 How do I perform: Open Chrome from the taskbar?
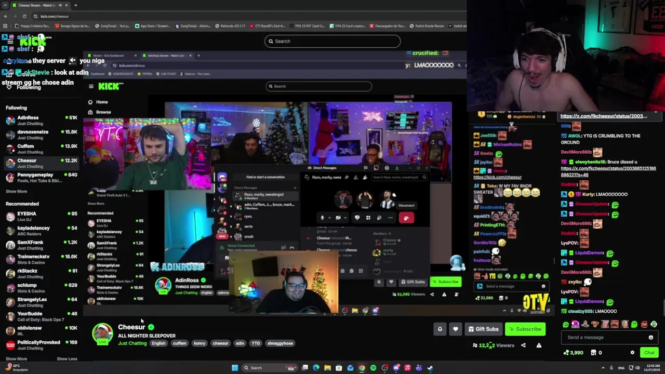click(362, 368)
